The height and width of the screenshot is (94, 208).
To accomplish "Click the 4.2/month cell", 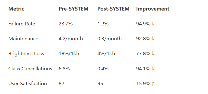I will [x=71, y=39].
